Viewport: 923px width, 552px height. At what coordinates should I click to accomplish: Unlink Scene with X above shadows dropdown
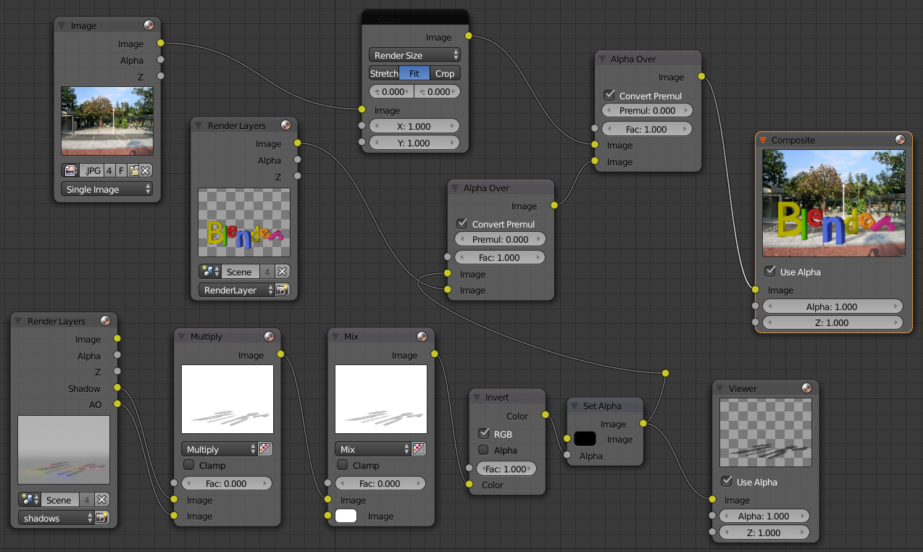point(102,500)
